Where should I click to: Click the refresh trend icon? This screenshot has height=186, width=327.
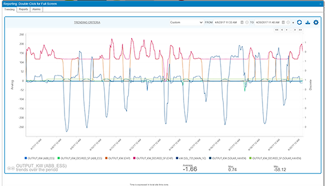tap(299, 22)
